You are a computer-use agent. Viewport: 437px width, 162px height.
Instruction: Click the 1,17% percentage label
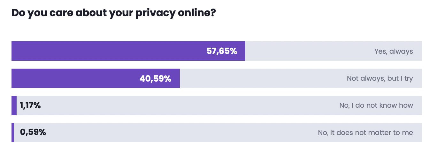click(30, 105)
